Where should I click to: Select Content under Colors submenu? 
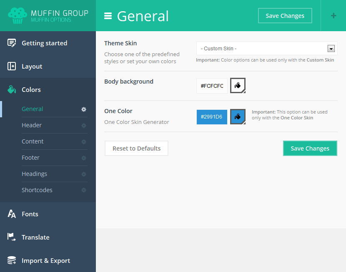click(x=33, y=141)
